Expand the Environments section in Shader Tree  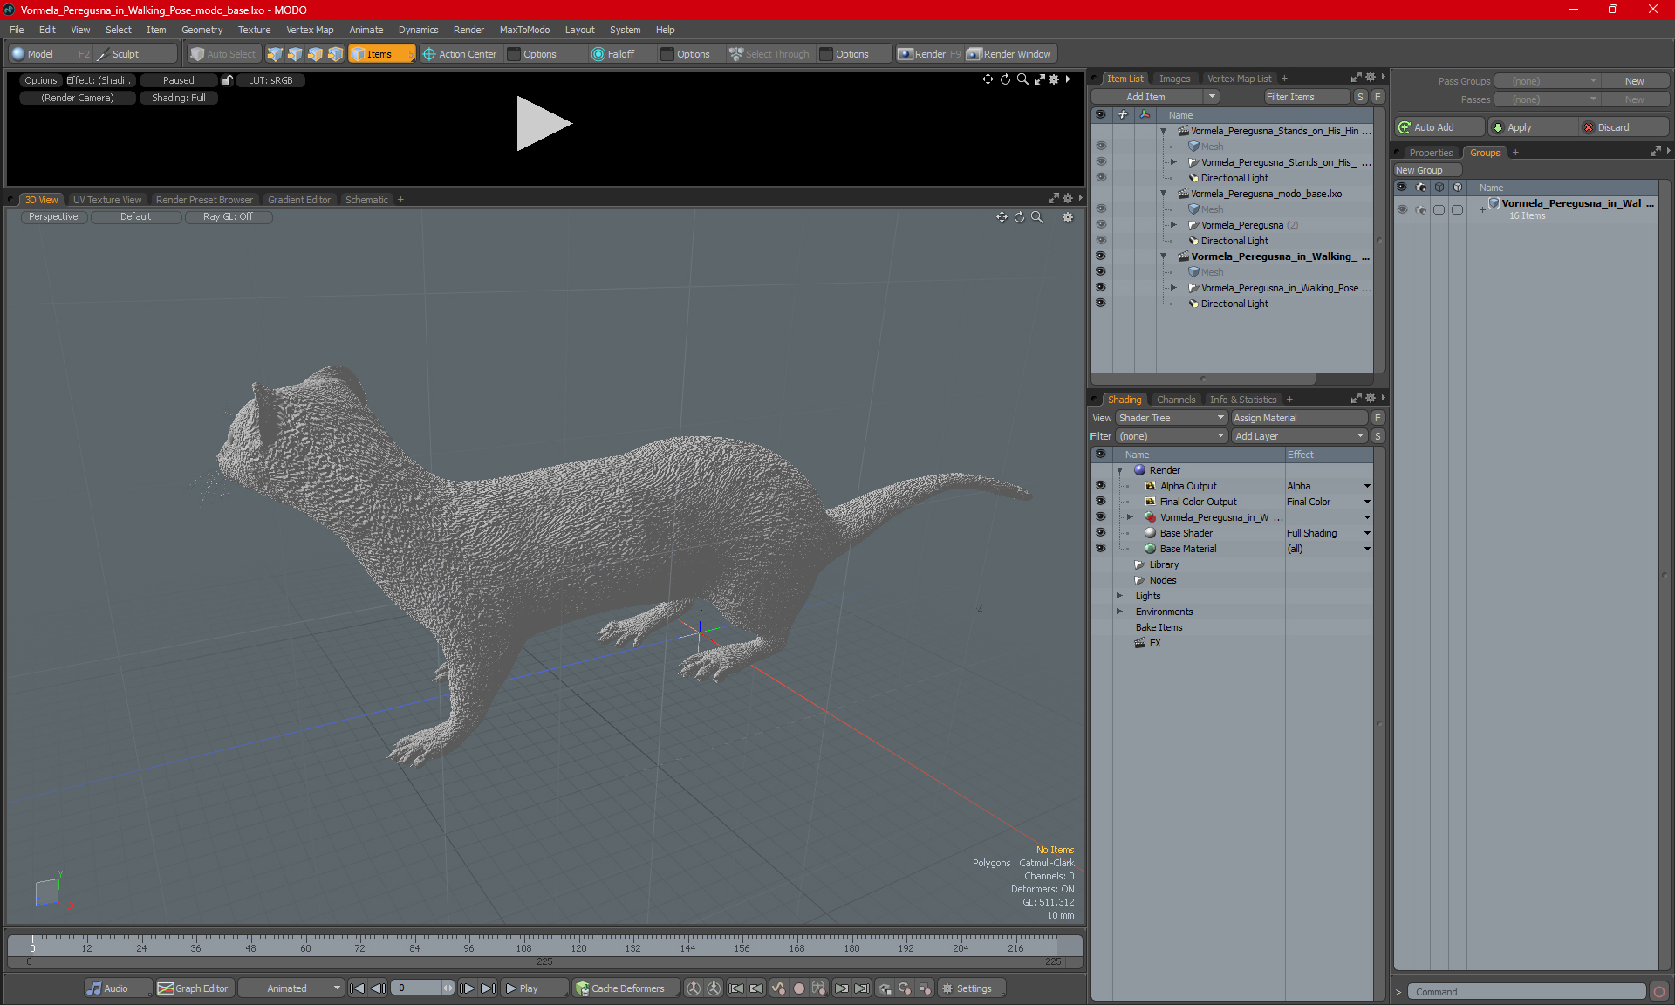tap(1120, 612)
